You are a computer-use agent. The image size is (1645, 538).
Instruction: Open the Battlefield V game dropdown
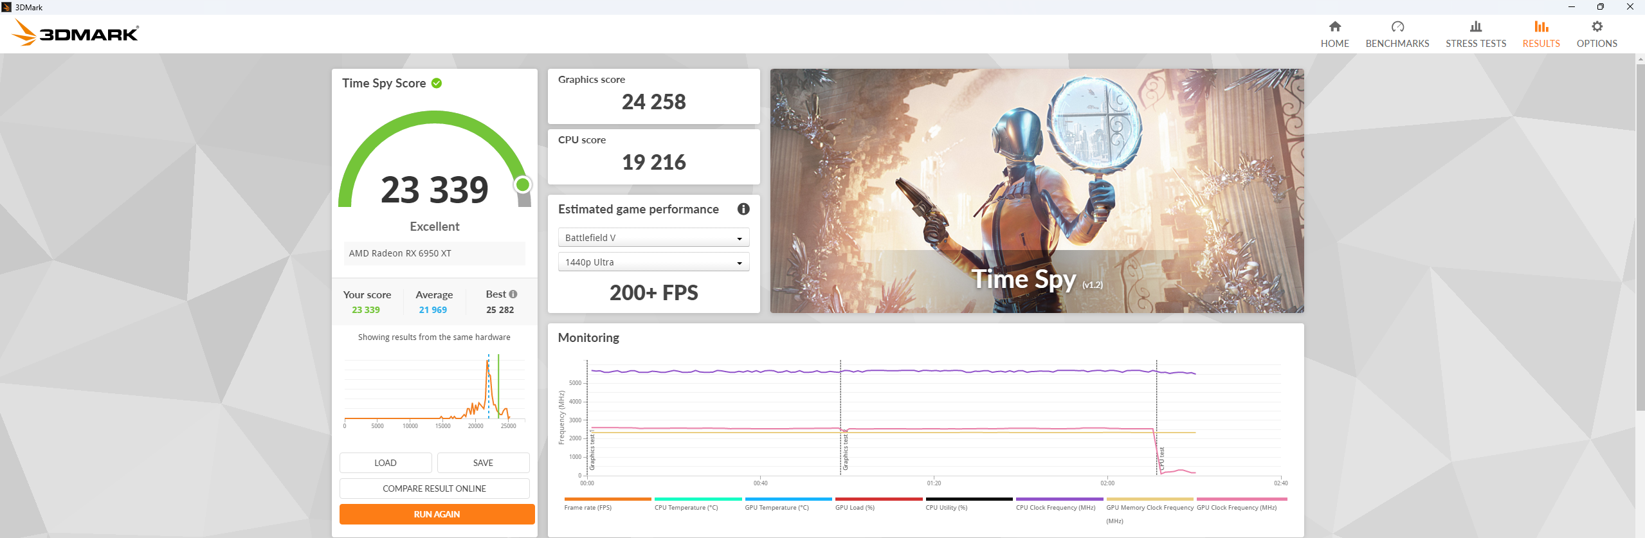(653, 238)
